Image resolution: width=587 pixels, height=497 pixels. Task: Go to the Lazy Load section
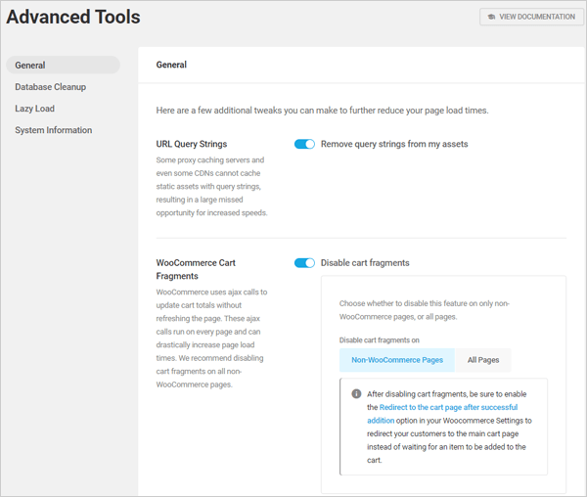(35, 109)
